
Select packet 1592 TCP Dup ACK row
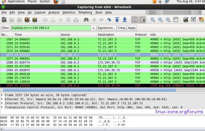coord(102,86)
